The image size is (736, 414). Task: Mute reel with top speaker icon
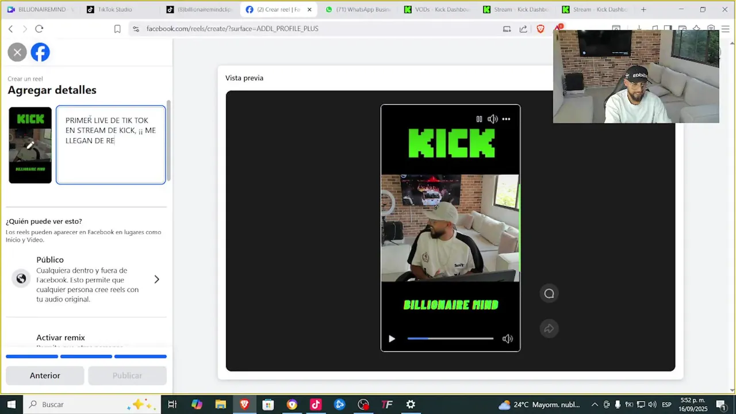[492, 119]
